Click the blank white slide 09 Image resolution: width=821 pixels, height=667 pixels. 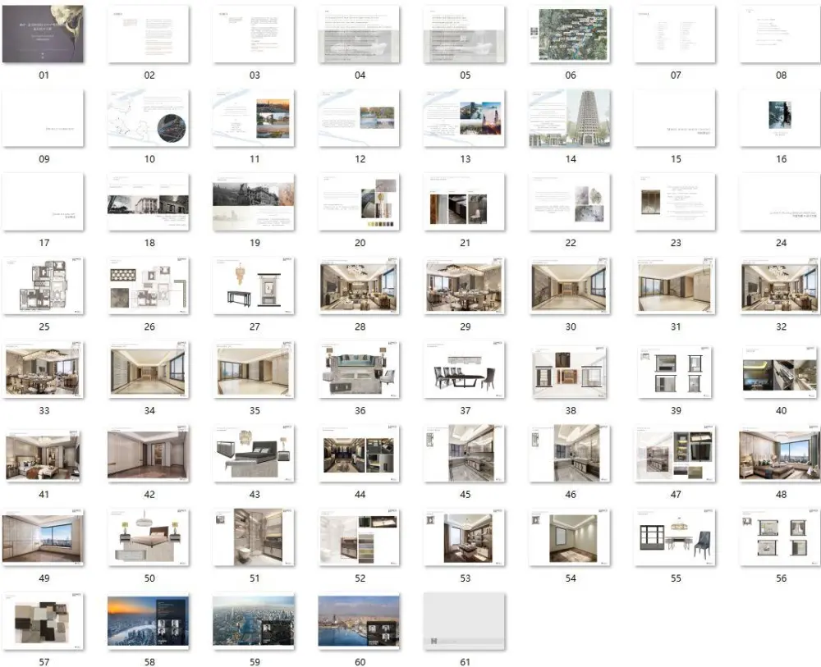click(x=44, y=118)
